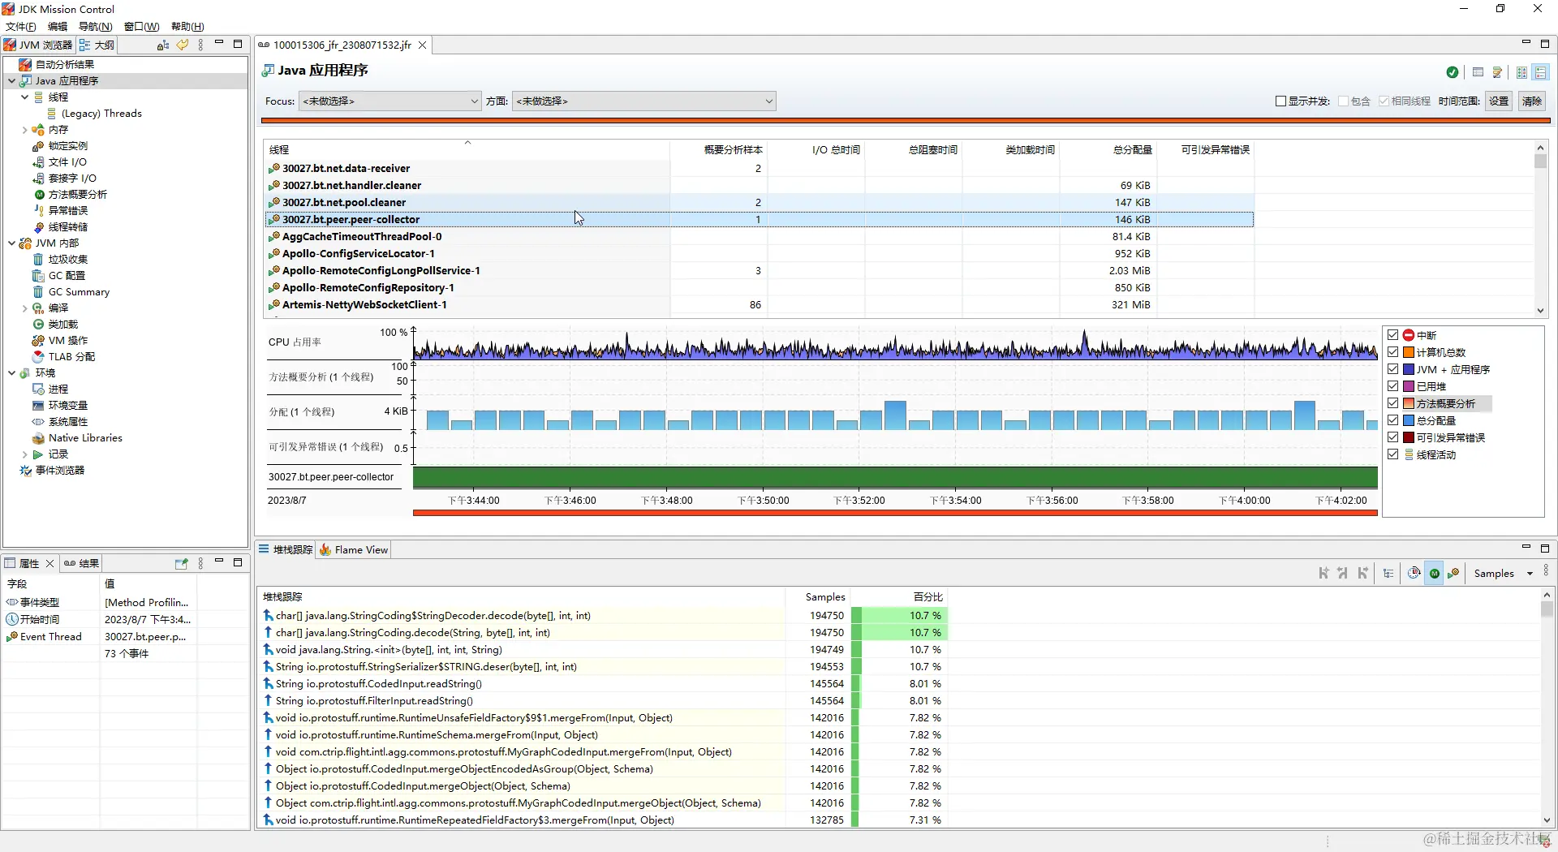Open the 文件(F) menu
This screenshot has width=1558, height=852.
(x=20, y=26)
